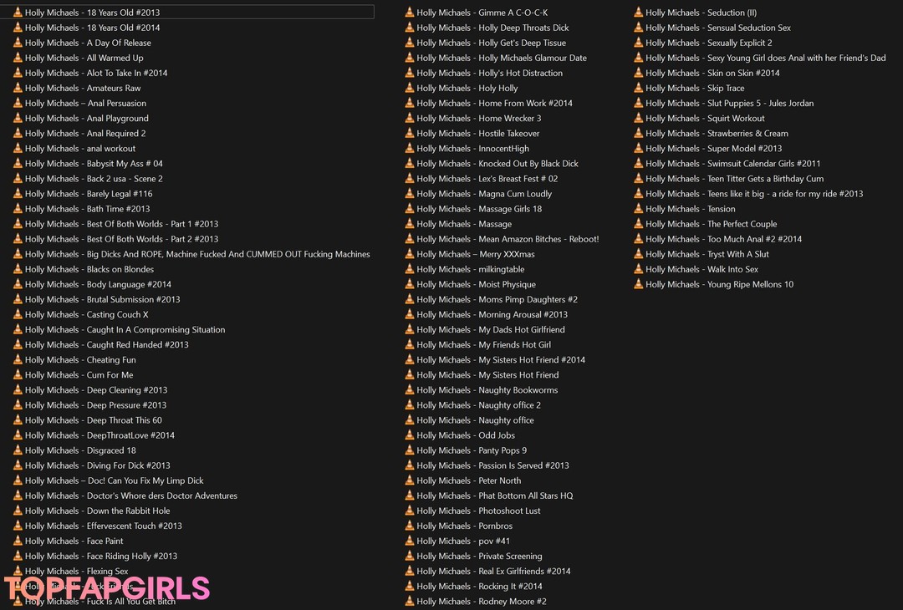Click the cone icon next to 'Strawberries & Cream'
The width and height of the screenshot is (903, 610).
[638, 133]
